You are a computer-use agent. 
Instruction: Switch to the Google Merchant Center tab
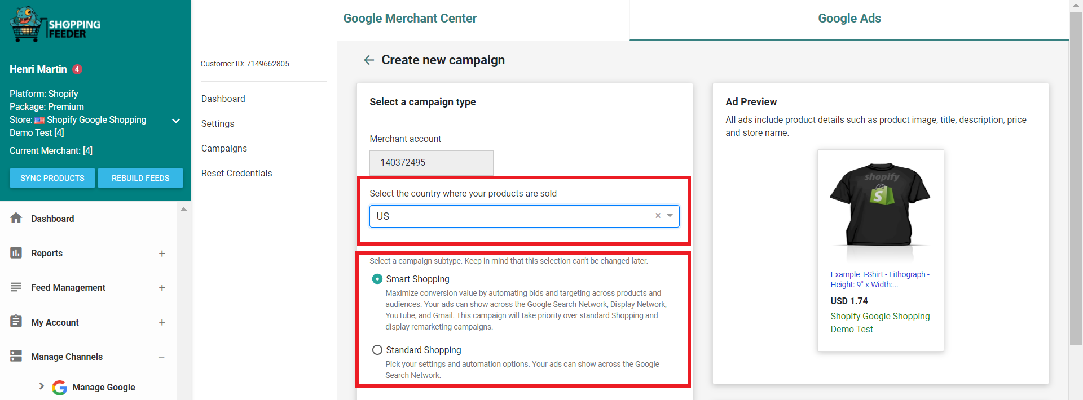click(410, 19)
